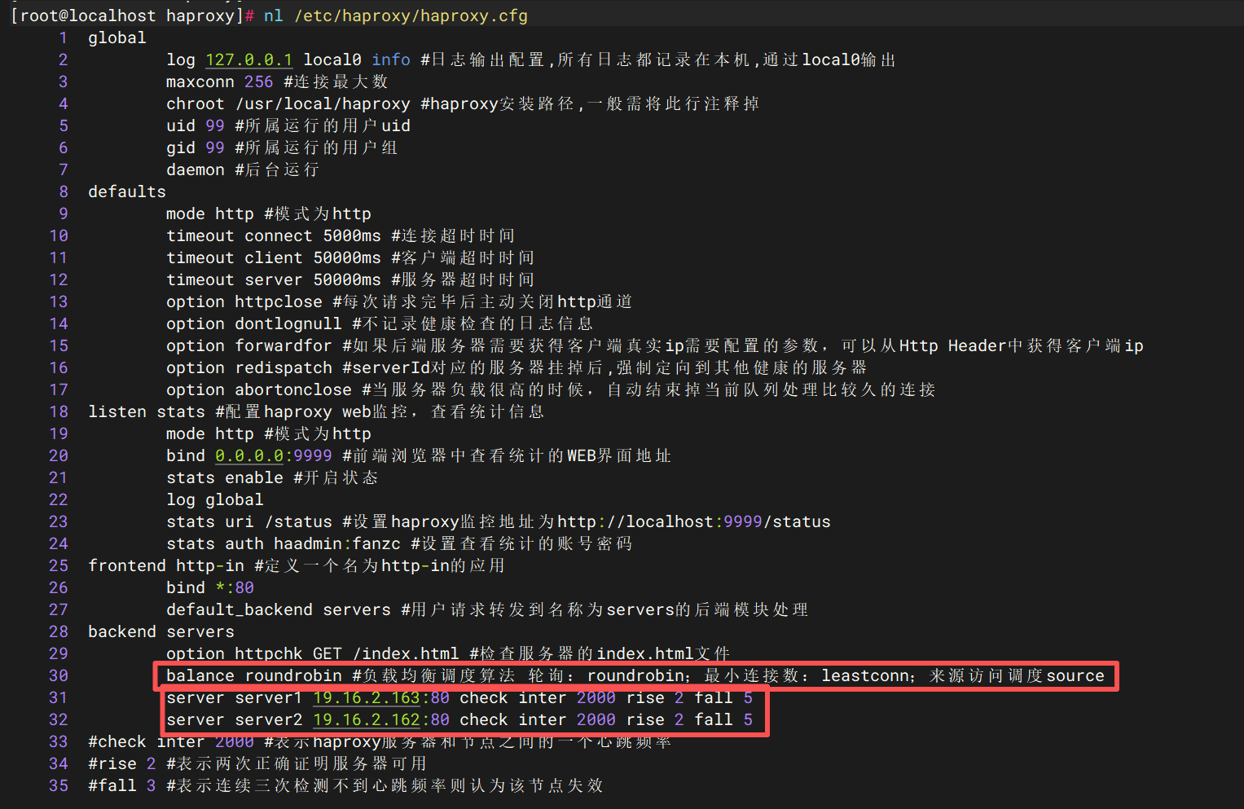Screen dimensions: 1244x809
Task: Select the nl command in the prompt
Action: tap(274, 15)
